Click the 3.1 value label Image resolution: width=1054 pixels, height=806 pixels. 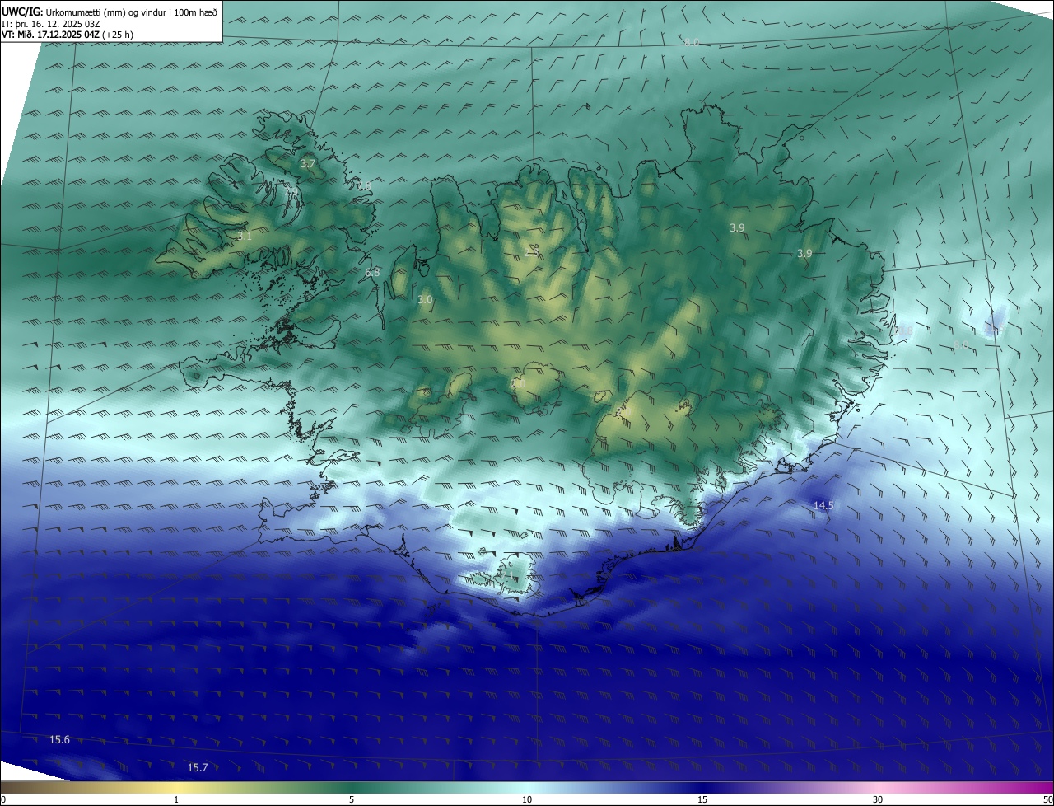point(245,237)
